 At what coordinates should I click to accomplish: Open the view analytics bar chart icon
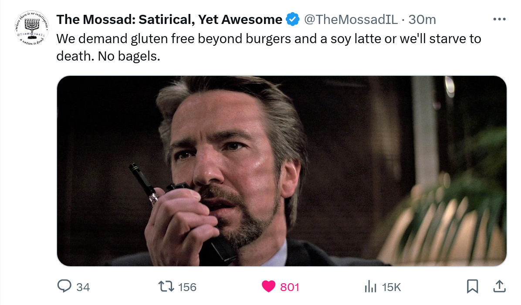point(370,286)
